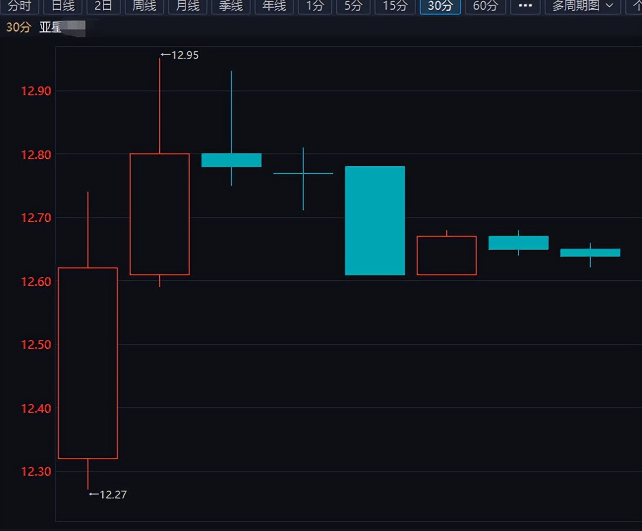Click the large solid cyan candle body

(x=375, y=220)
